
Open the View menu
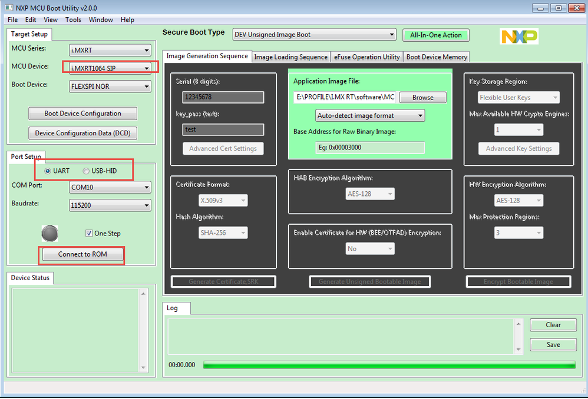[51, 19]
